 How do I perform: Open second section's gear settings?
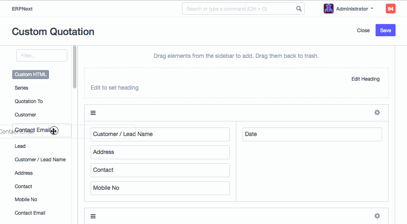(x=377, y=216)
